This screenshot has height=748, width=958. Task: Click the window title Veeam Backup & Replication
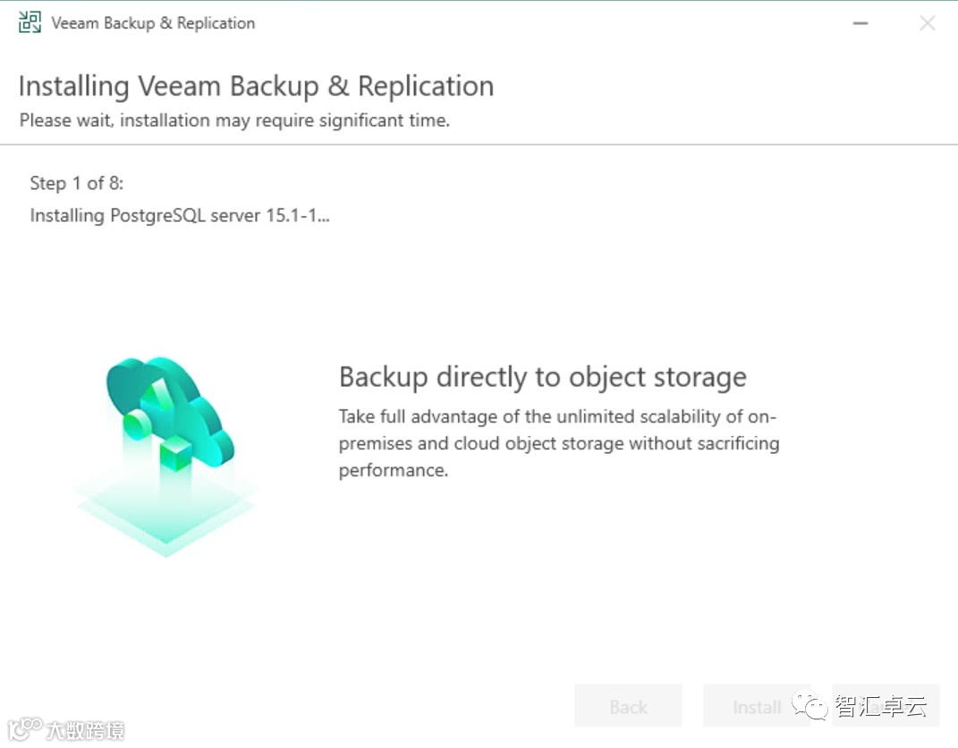pos(153,23)
